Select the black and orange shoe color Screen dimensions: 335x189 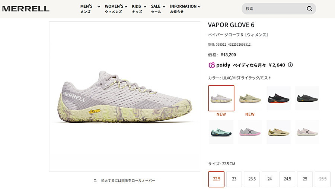(x=278, y=98)
